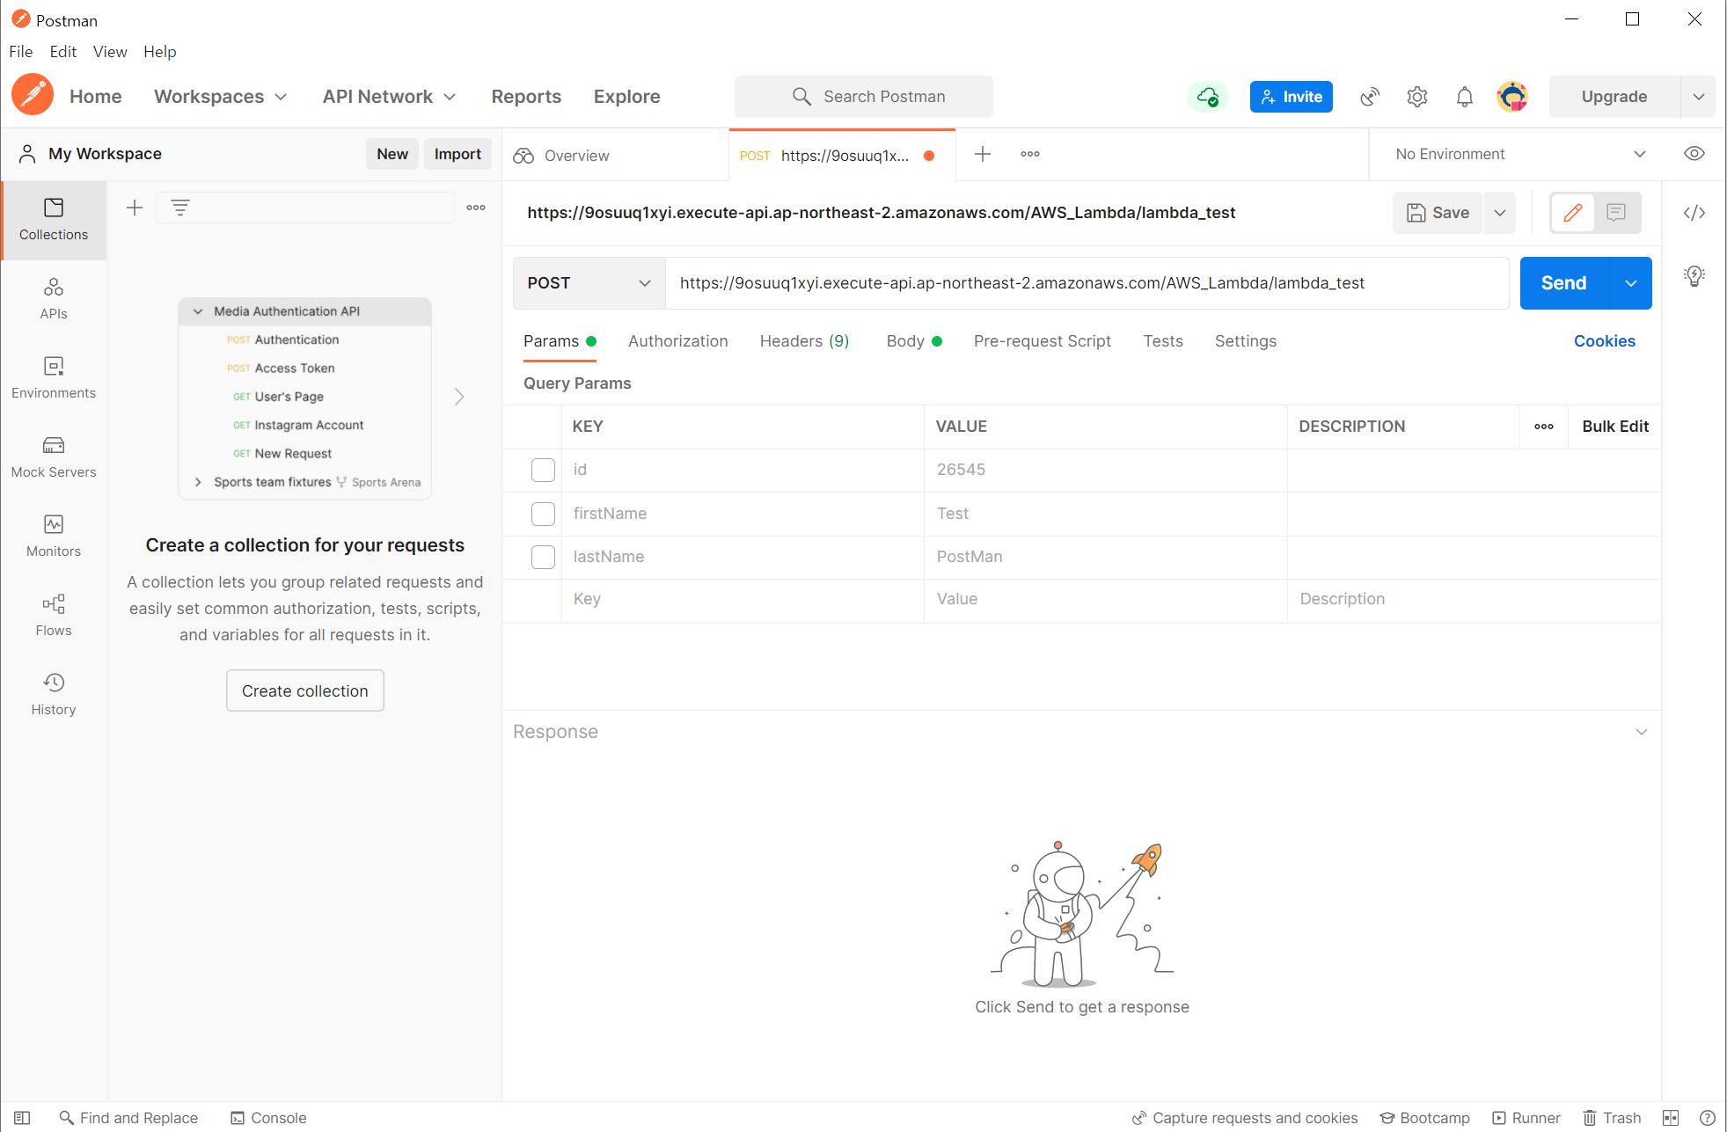The height and width of the screenshot is (1132, 1727).
Task: Collapse the Media Authentication API collection
Action: 198,311
